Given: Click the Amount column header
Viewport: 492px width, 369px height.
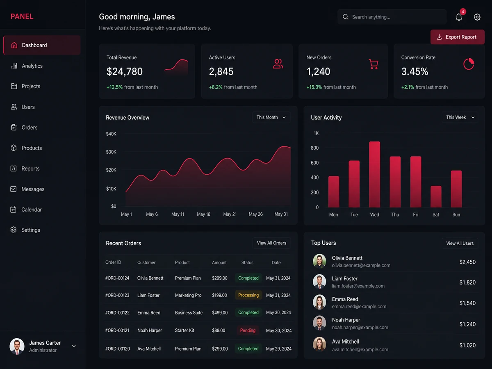Looking at the screenshot, I should click(219, 262).
